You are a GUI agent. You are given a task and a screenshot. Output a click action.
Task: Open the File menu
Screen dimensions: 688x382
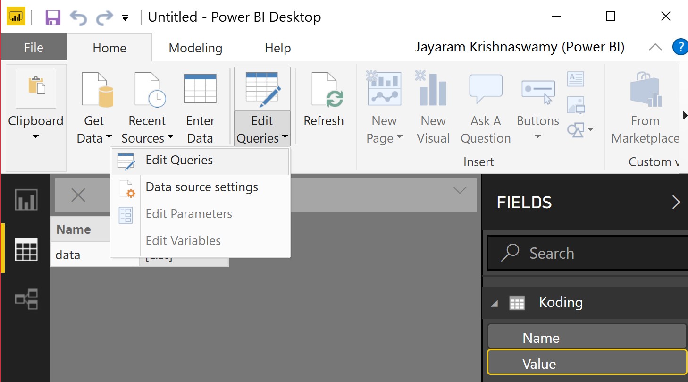34,47
